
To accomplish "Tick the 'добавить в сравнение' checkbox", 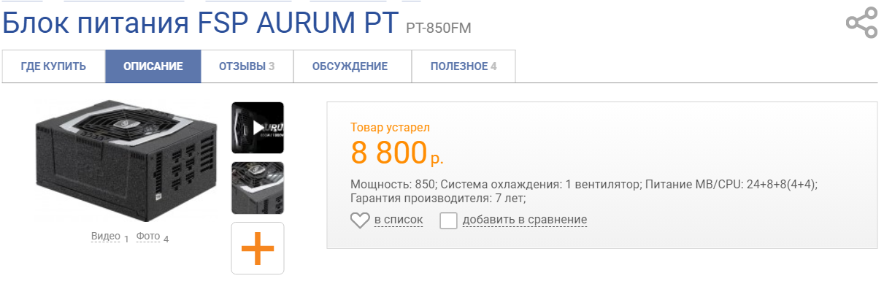I will 449,220.
